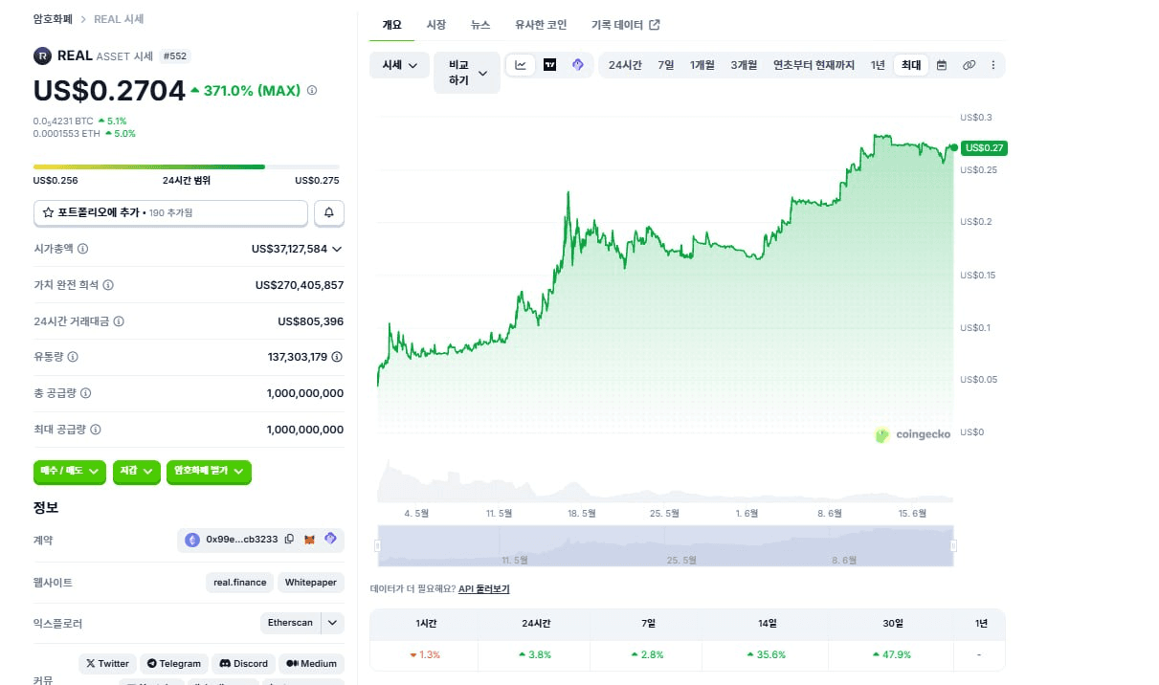Click the chart link share icon
Screen dimensions: 1159x685
click(x=969, y=65)
